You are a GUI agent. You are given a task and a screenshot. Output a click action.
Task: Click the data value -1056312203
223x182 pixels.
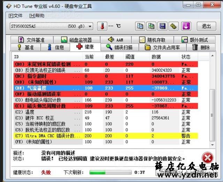point(164,100)
